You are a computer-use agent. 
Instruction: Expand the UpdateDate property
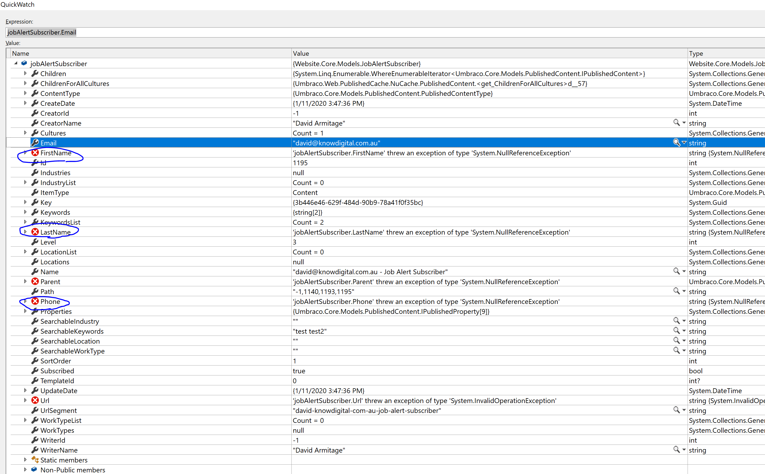(25, 391)
